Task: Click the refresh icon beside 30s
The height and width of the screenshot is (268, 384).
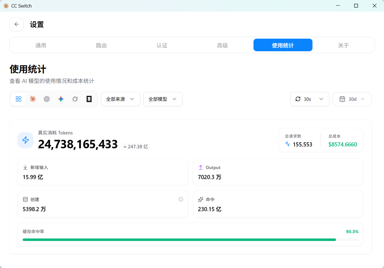Action: point(298,99)
